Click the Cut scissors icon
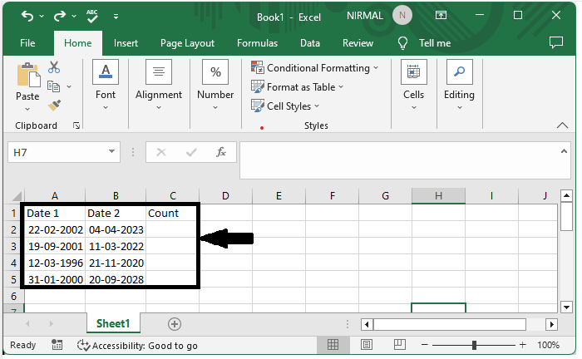582x359 pixels. pyautogui.click(x=54, y=67)
